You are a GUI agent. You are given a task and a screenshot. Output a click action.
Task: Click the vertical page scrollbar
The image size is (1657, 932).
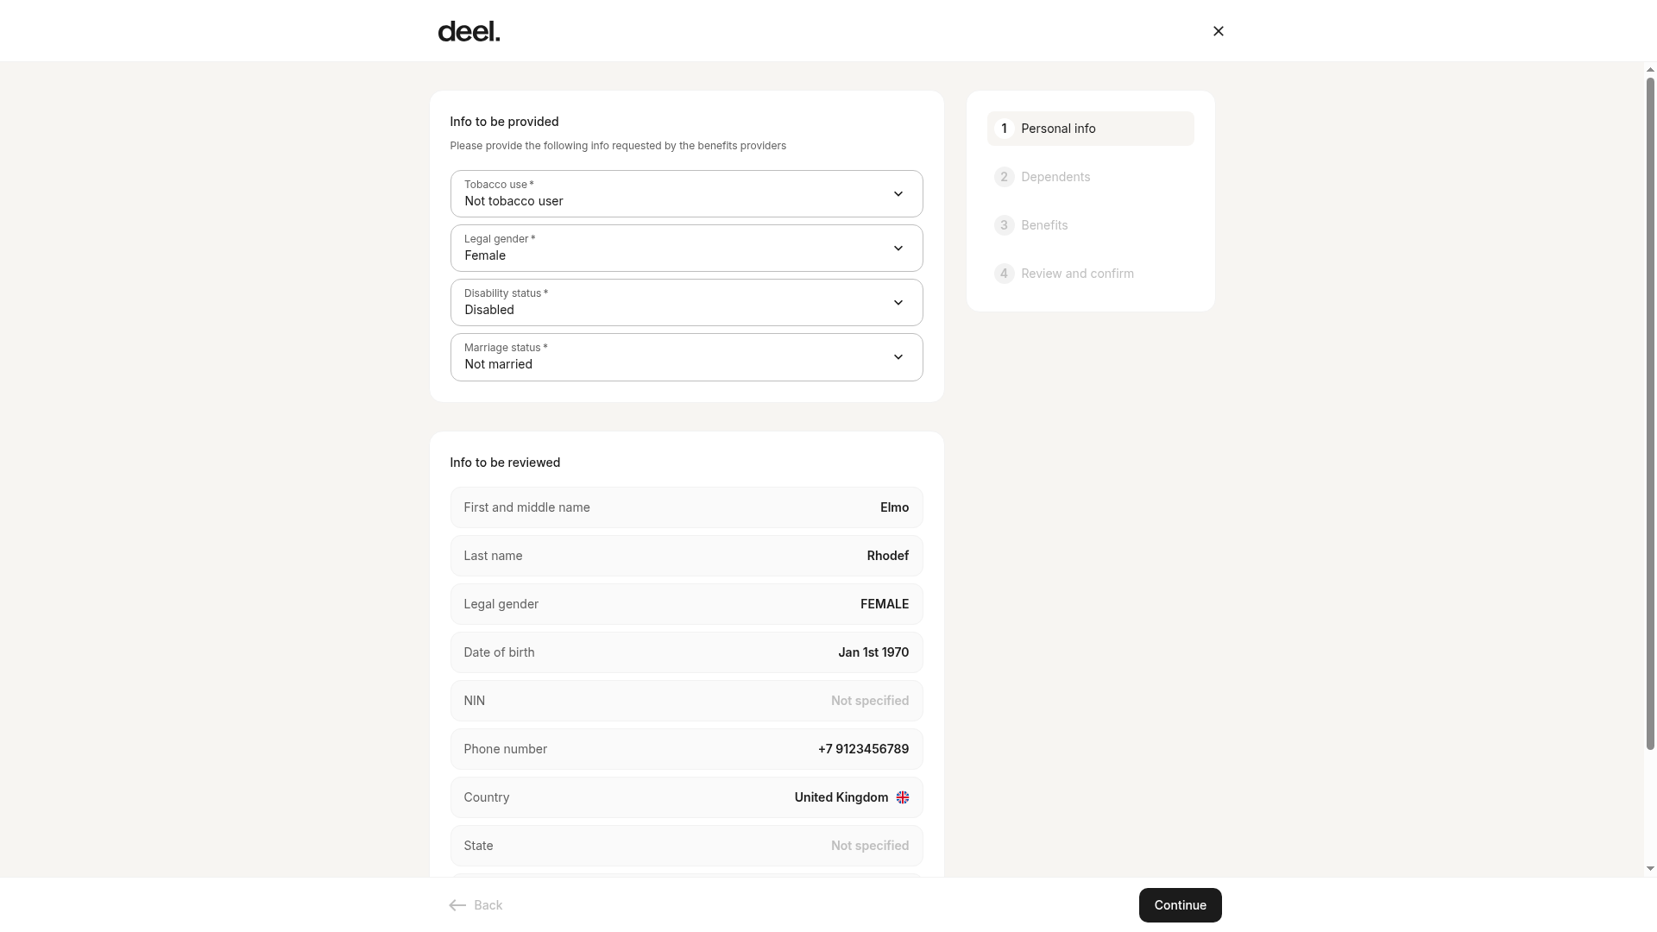coord(1650,414)
